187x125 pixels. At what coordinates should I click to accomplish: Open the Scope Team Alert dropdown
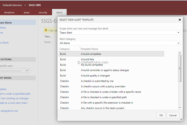[178, 33]
